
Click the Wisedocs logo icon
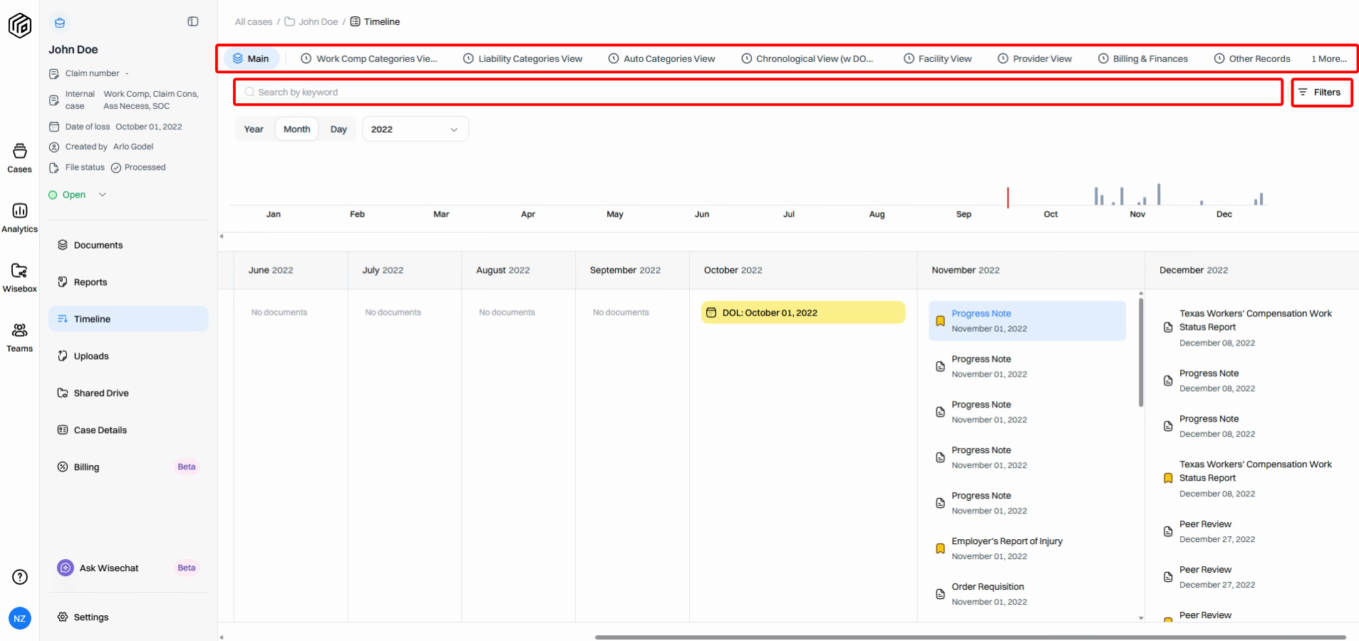coord(20,26)
